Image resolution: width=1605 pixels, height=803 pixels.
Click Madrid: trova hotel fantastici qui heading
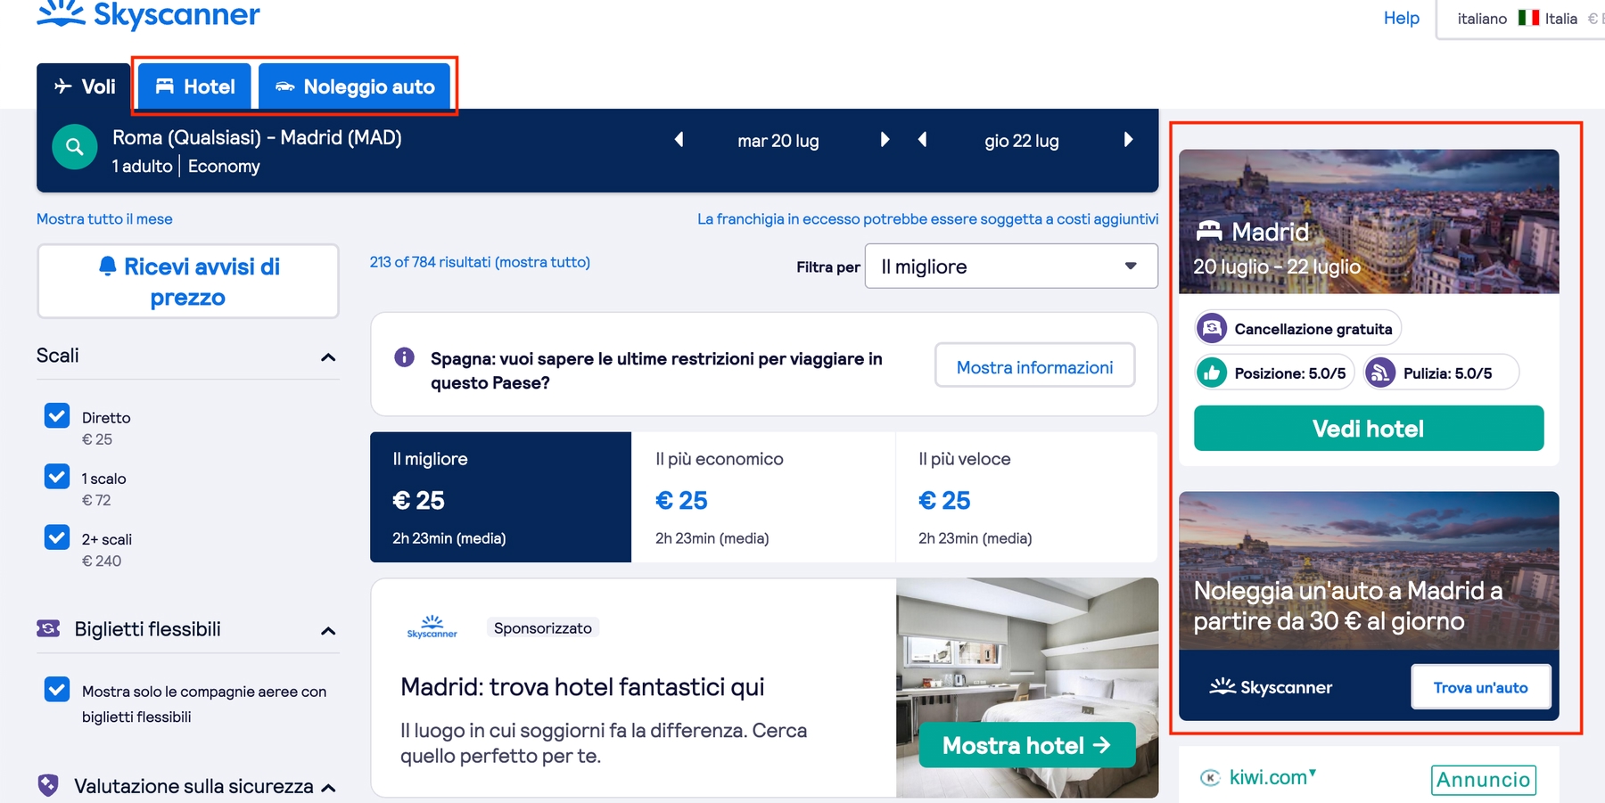point(582,686)
